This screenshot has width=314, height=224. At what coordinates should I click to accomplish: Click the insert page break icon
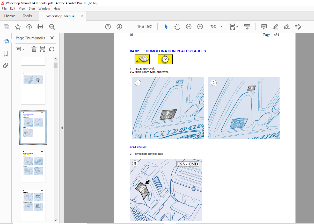coord(43,49)
